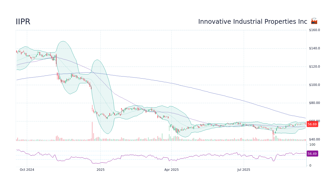Expand the Oct 2024 date axis label

click(x=27, y=169)
